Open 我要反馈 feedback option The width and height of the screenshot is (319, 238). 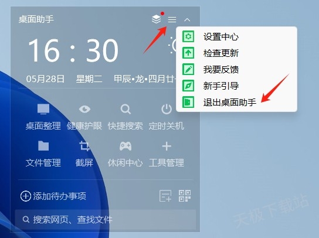pos(236,69)
